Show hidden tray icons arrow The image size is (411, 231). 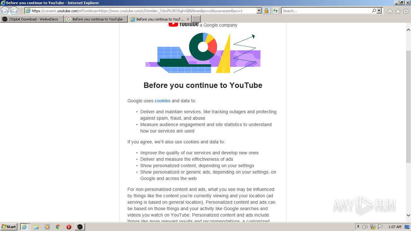[358, 227]
